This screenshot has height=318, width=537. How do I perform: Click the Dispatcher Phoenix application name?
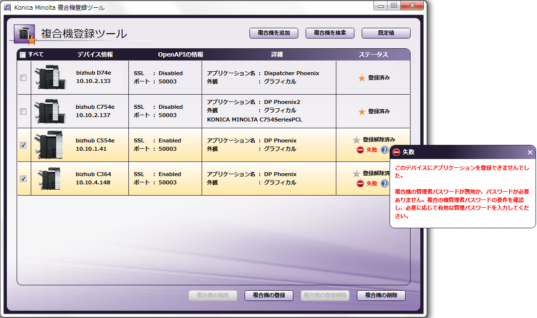pyautogui.click(x=291, y=73)
